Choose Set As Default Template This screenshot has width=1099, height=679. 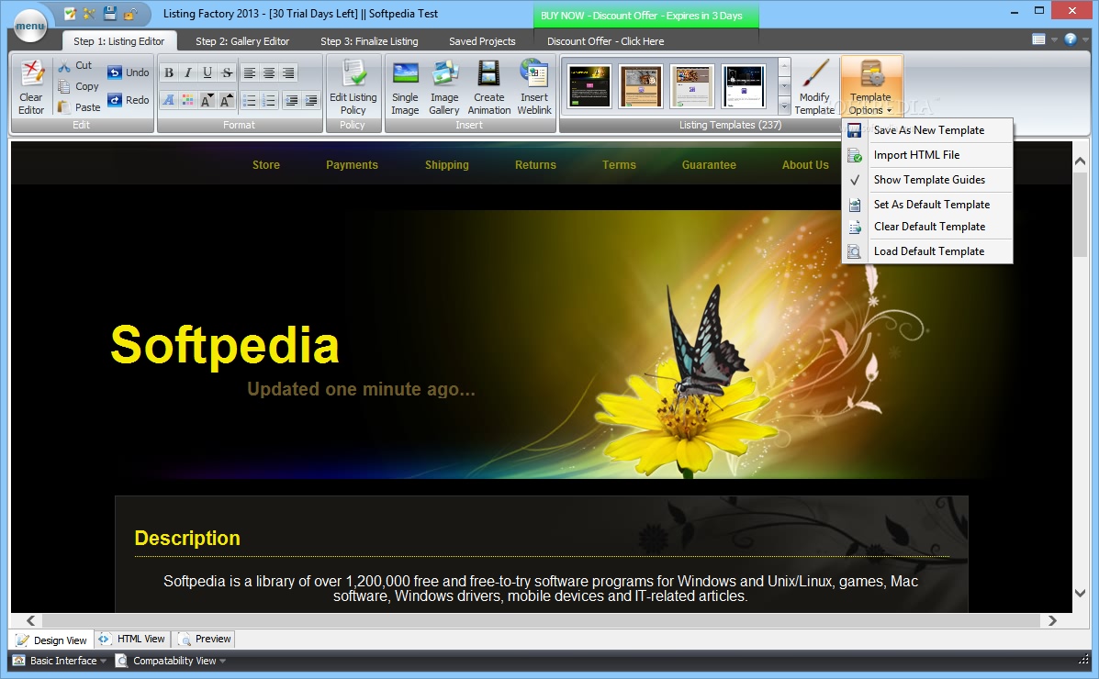[x=927, y=205]
